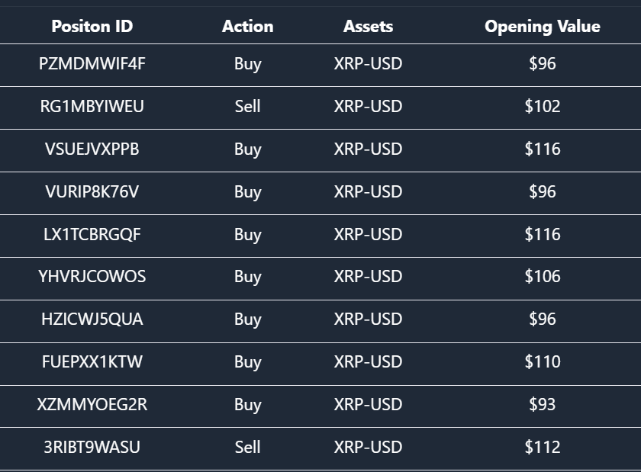This screenshot has width=641, height=472.
Task: Click the Sell action for RG1MBYIWEU
Action: pos(247,107)
